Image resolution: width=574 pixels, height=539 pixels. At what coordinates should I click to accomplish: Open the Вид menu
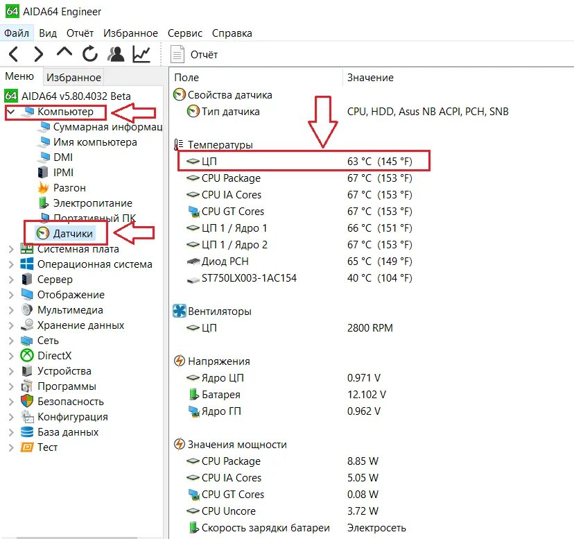click(48, 33)
